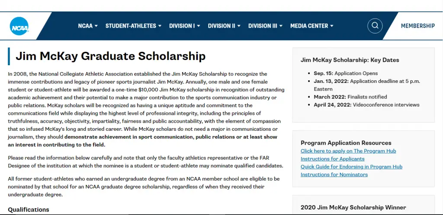Image resolution: width=443 pixels, height=215 pixels.
Task: Select the Division I menu label
Action: [182, 26]
